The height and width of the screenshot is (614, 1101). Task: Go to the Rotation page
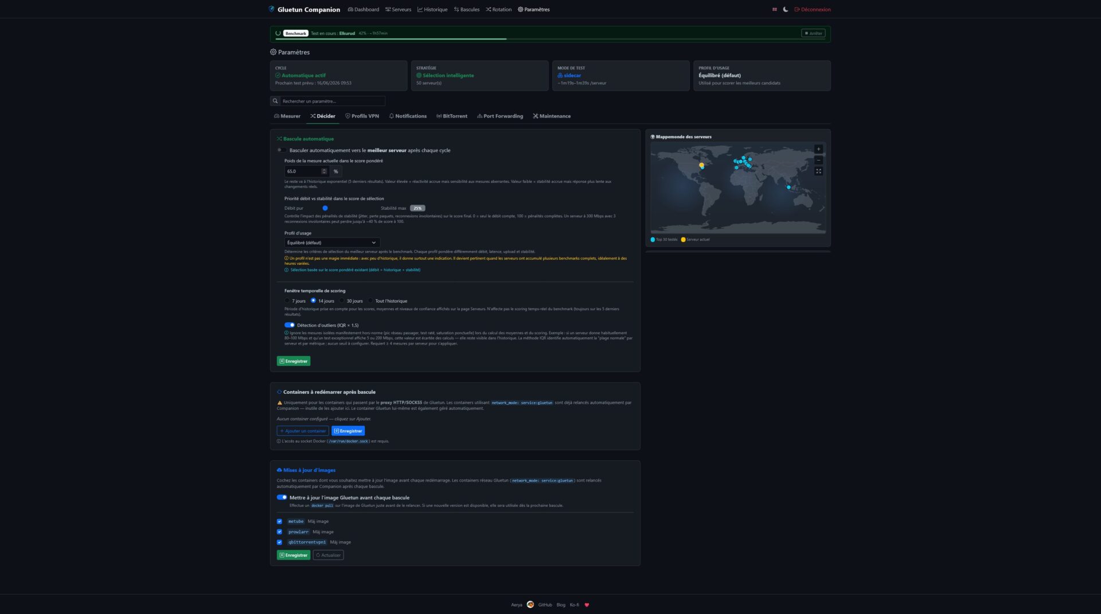[x=499, y=9]
